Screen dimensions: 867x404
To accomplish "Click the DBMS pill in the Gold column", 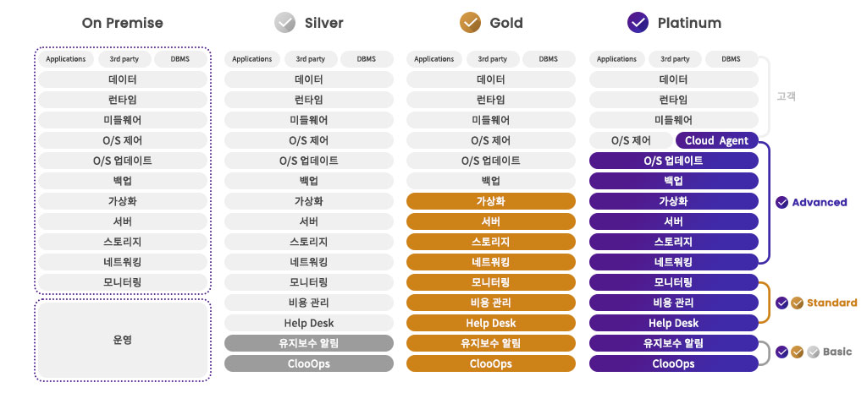I will click(x=548, y=59).
